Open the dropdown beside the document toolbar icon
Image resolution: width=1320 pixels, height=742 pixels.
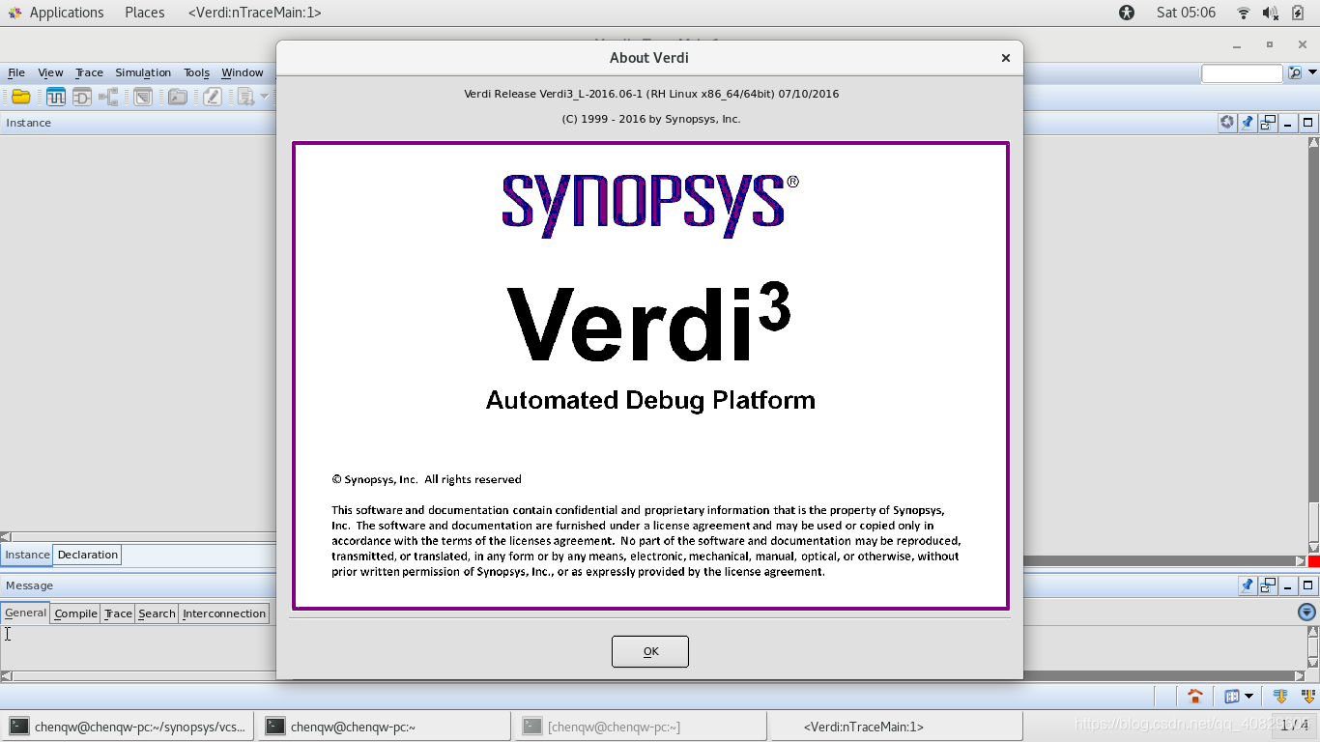(x=264, y=97)
